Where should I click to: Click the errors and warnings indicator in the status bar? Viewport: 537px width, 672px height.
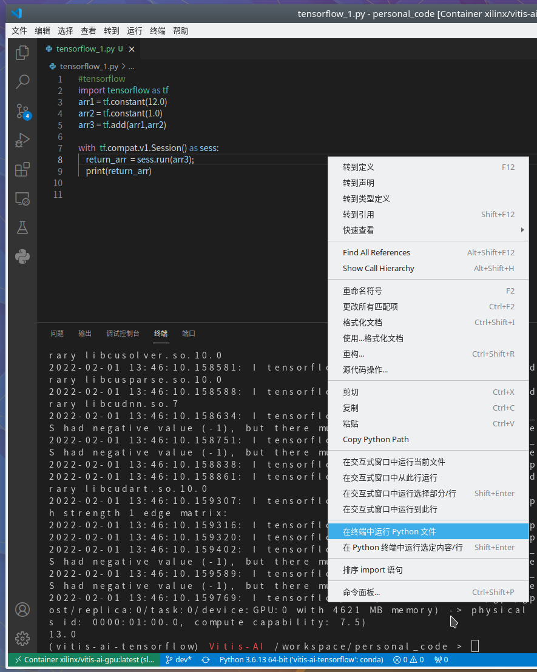point(408,660)
